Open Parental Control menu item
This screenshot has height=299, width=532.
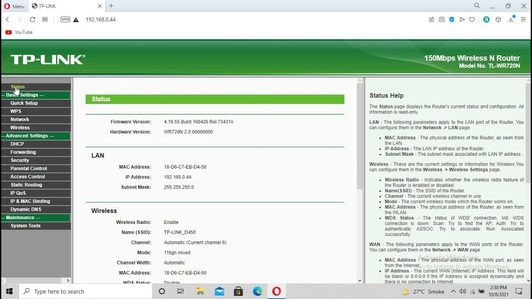(x=29, y=169)
